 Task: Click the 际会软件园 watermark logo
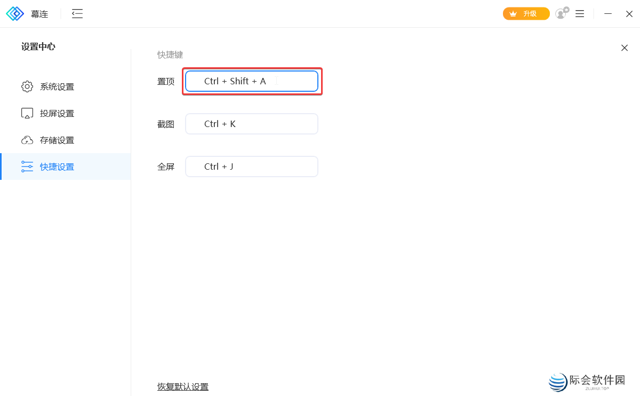pyautogui.click(x=559, y=381)
